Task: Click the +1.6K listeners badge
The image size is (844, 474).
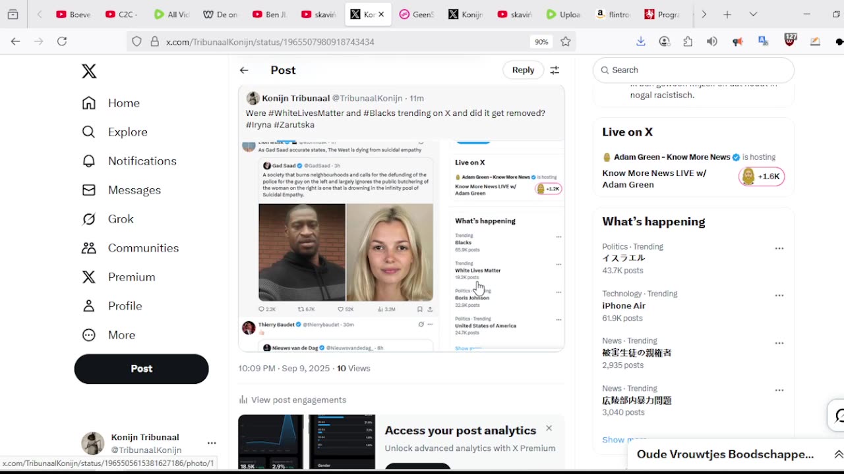Action: 762,176
